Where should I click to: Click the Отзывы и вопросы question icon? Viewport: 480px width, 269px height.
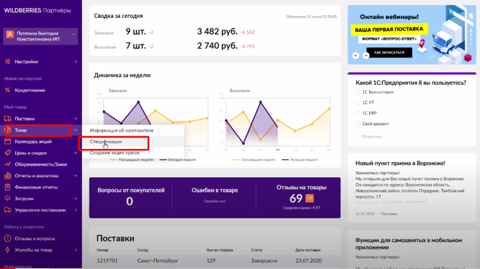(x=7, y=239)
